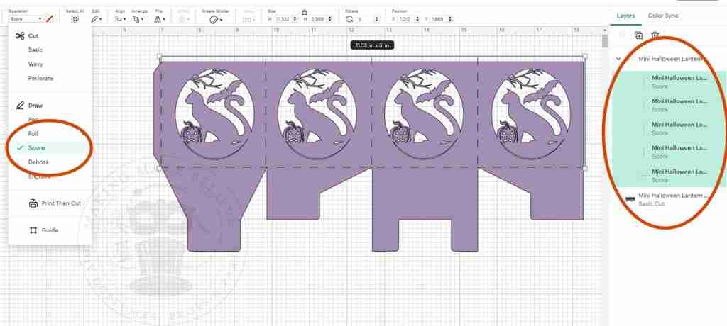
Task: Open the Align dropdown
Action: pyautogui.click(x=120, y=19)
